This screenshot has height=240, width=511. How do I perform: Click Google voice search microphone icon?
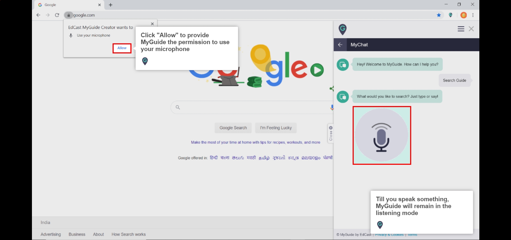(332, 107)
